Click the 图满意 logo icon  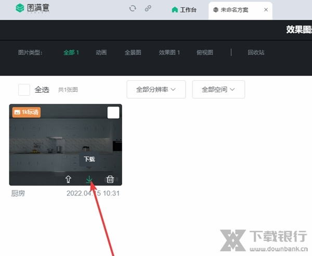[x=20, y=8]
